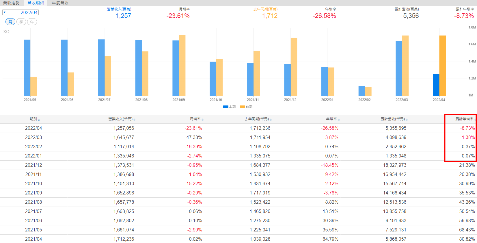Click cumulative revenue value 18,327,973
The height and width of the screenshot is (243, 477).
tap(395, 165)
